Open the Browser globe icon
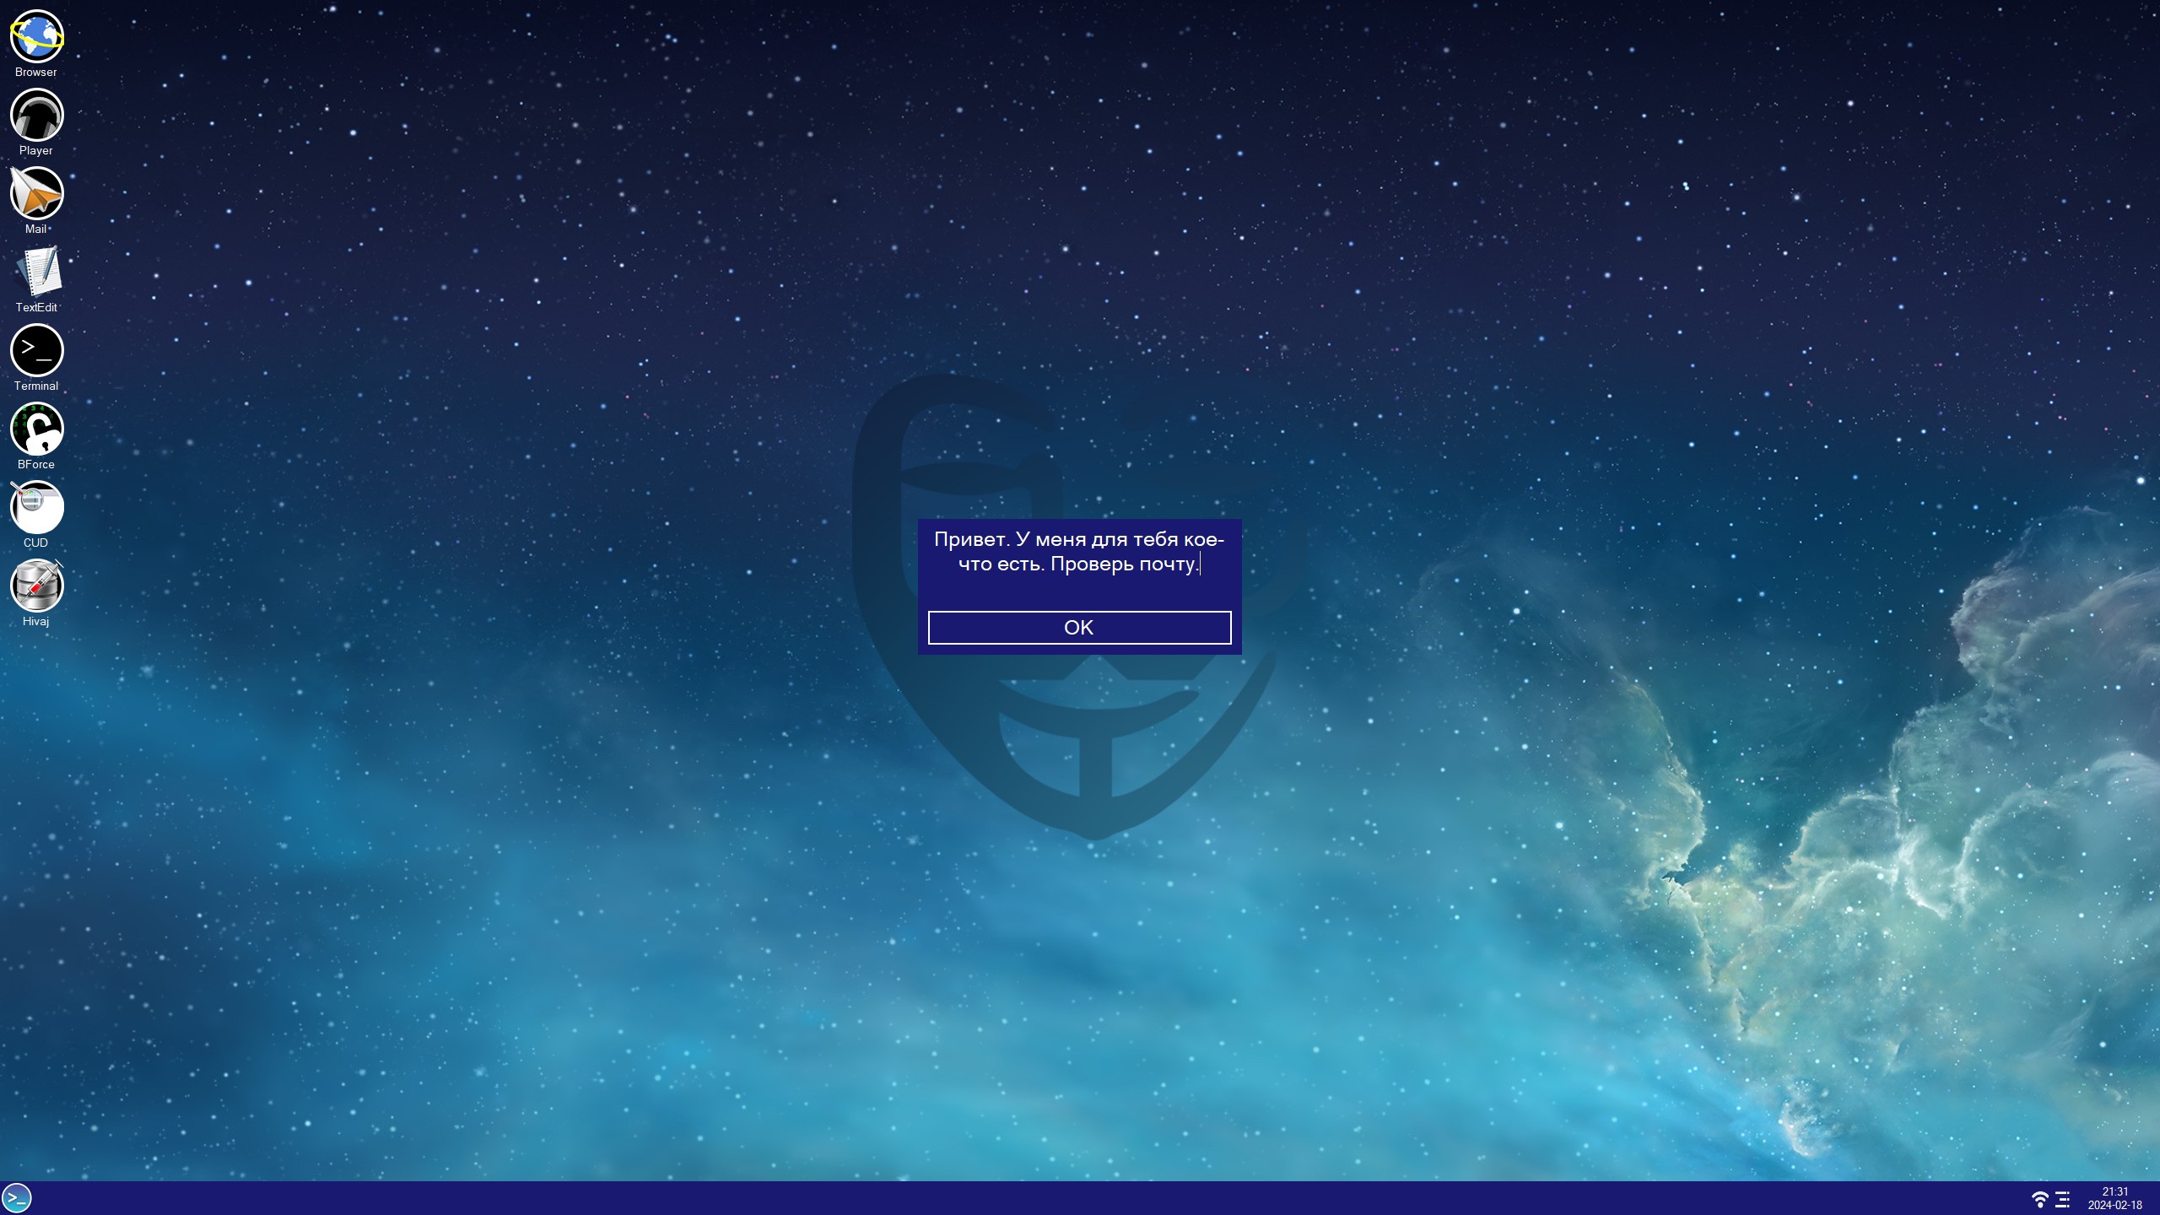The image size is (2160, 1215). coord(36,36)
